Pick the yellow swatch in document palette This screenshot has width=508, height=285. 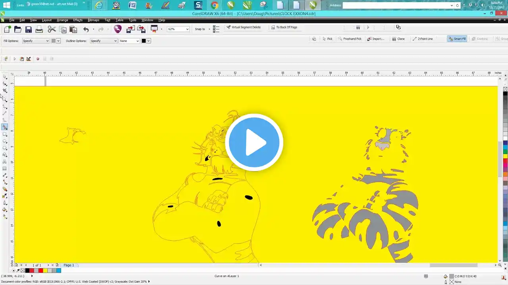pos(45,271)
